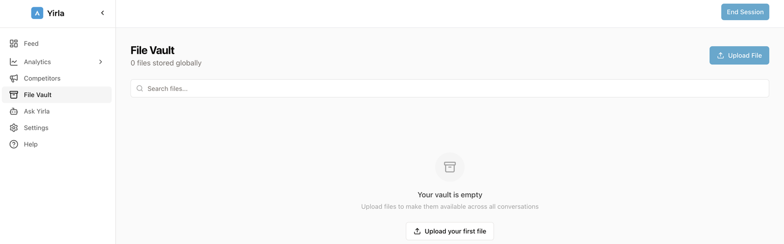Click the Help question mark icon

(x=14, y=145)
